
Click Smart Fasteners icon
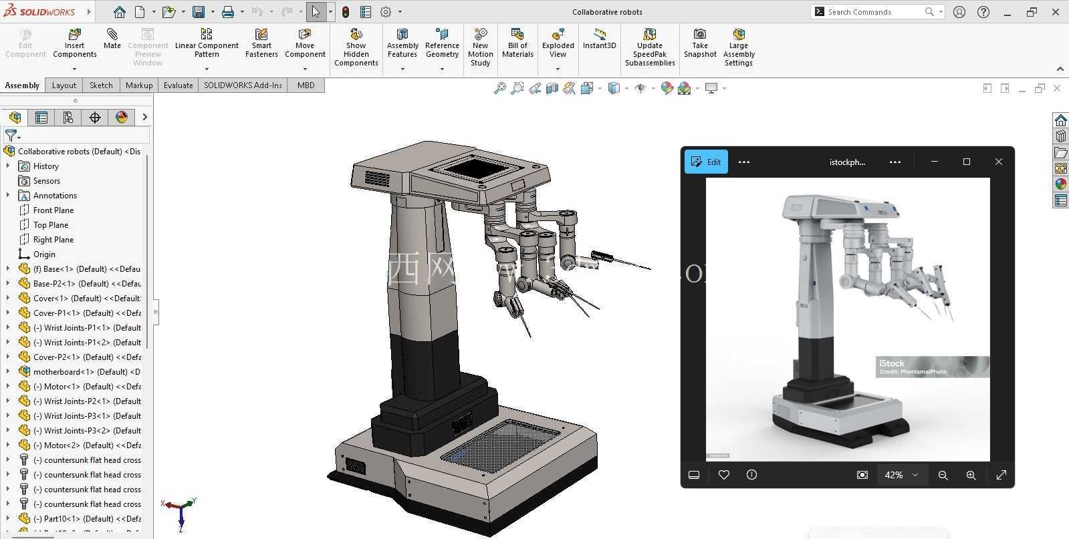pos(261,43)
